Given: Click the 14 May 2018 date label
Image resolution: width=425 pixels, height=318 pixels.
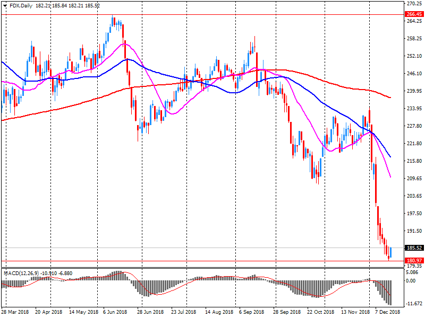Looking at the screenshot, I should pyautogui.click(x=83, y=312).
